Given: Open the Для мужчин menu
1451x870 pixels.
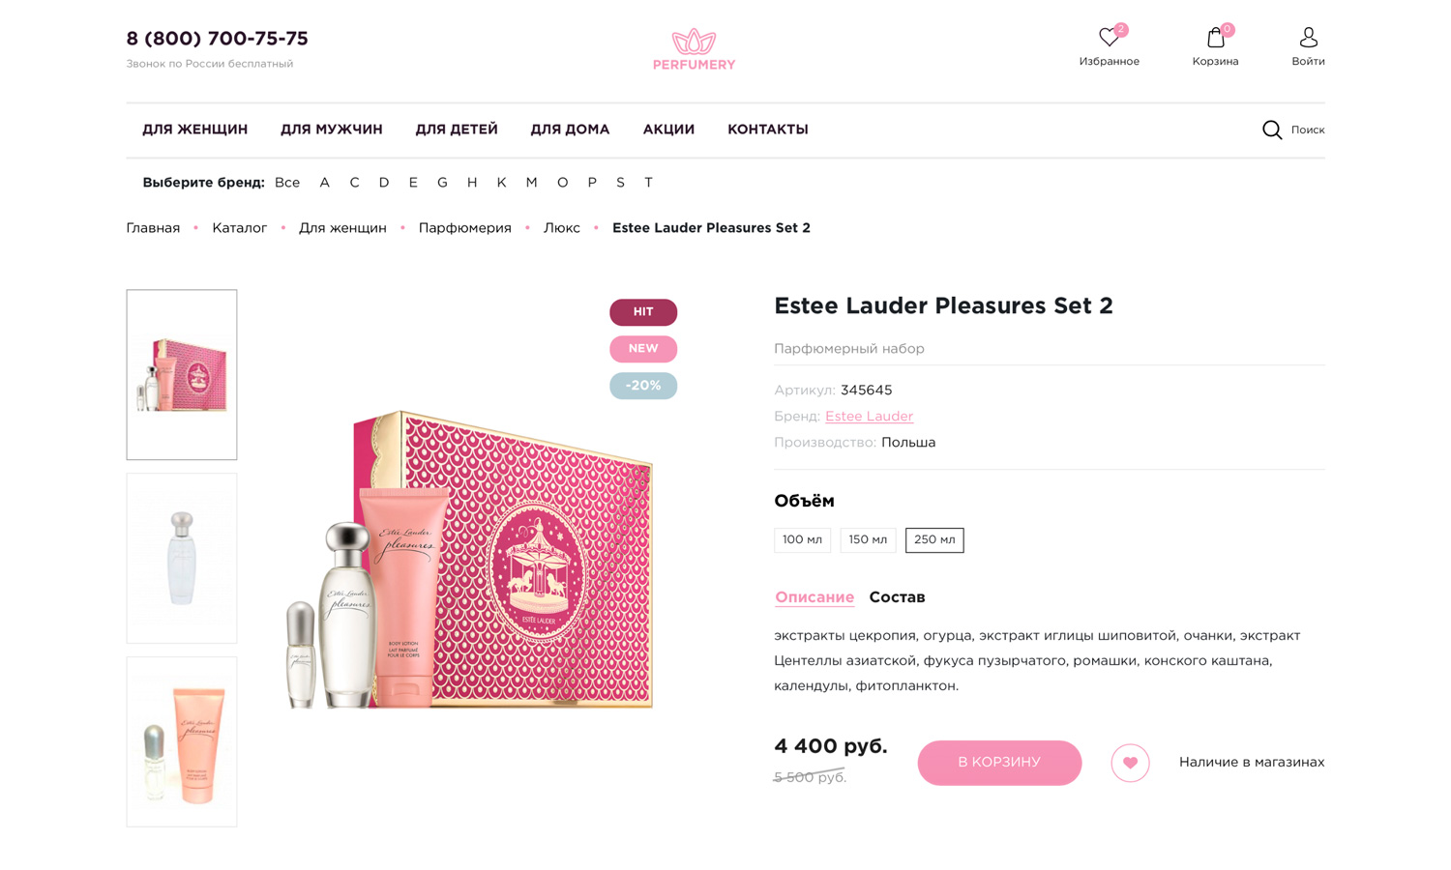Looking at the screenshot, I should 332,130.
